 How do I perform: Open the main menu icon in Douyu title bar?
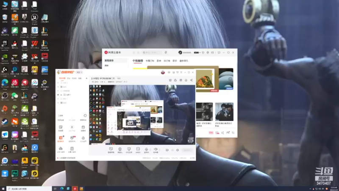[181, 72]
